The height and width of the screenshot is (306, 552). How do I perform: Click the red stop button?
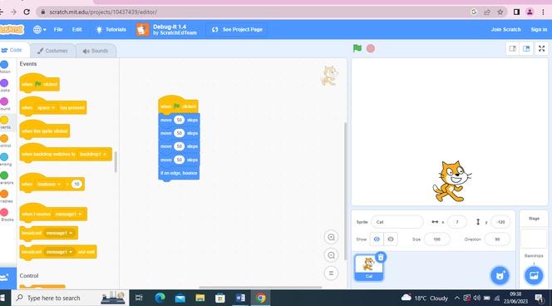(370, 48)
